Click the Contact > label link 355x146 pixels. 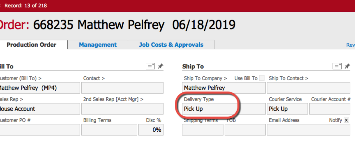94,78
